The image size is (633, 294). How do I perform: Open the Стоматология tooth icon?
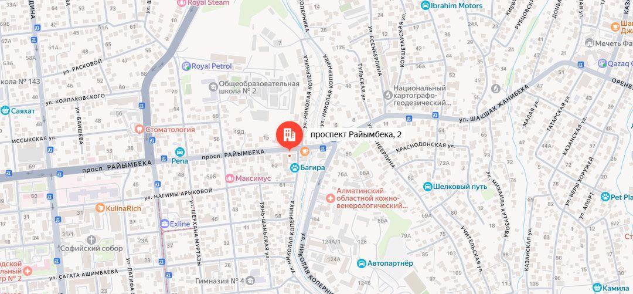(139, 130)
